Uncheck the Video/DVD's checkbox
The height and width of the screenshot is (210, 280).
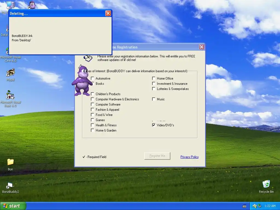[154, 125]
